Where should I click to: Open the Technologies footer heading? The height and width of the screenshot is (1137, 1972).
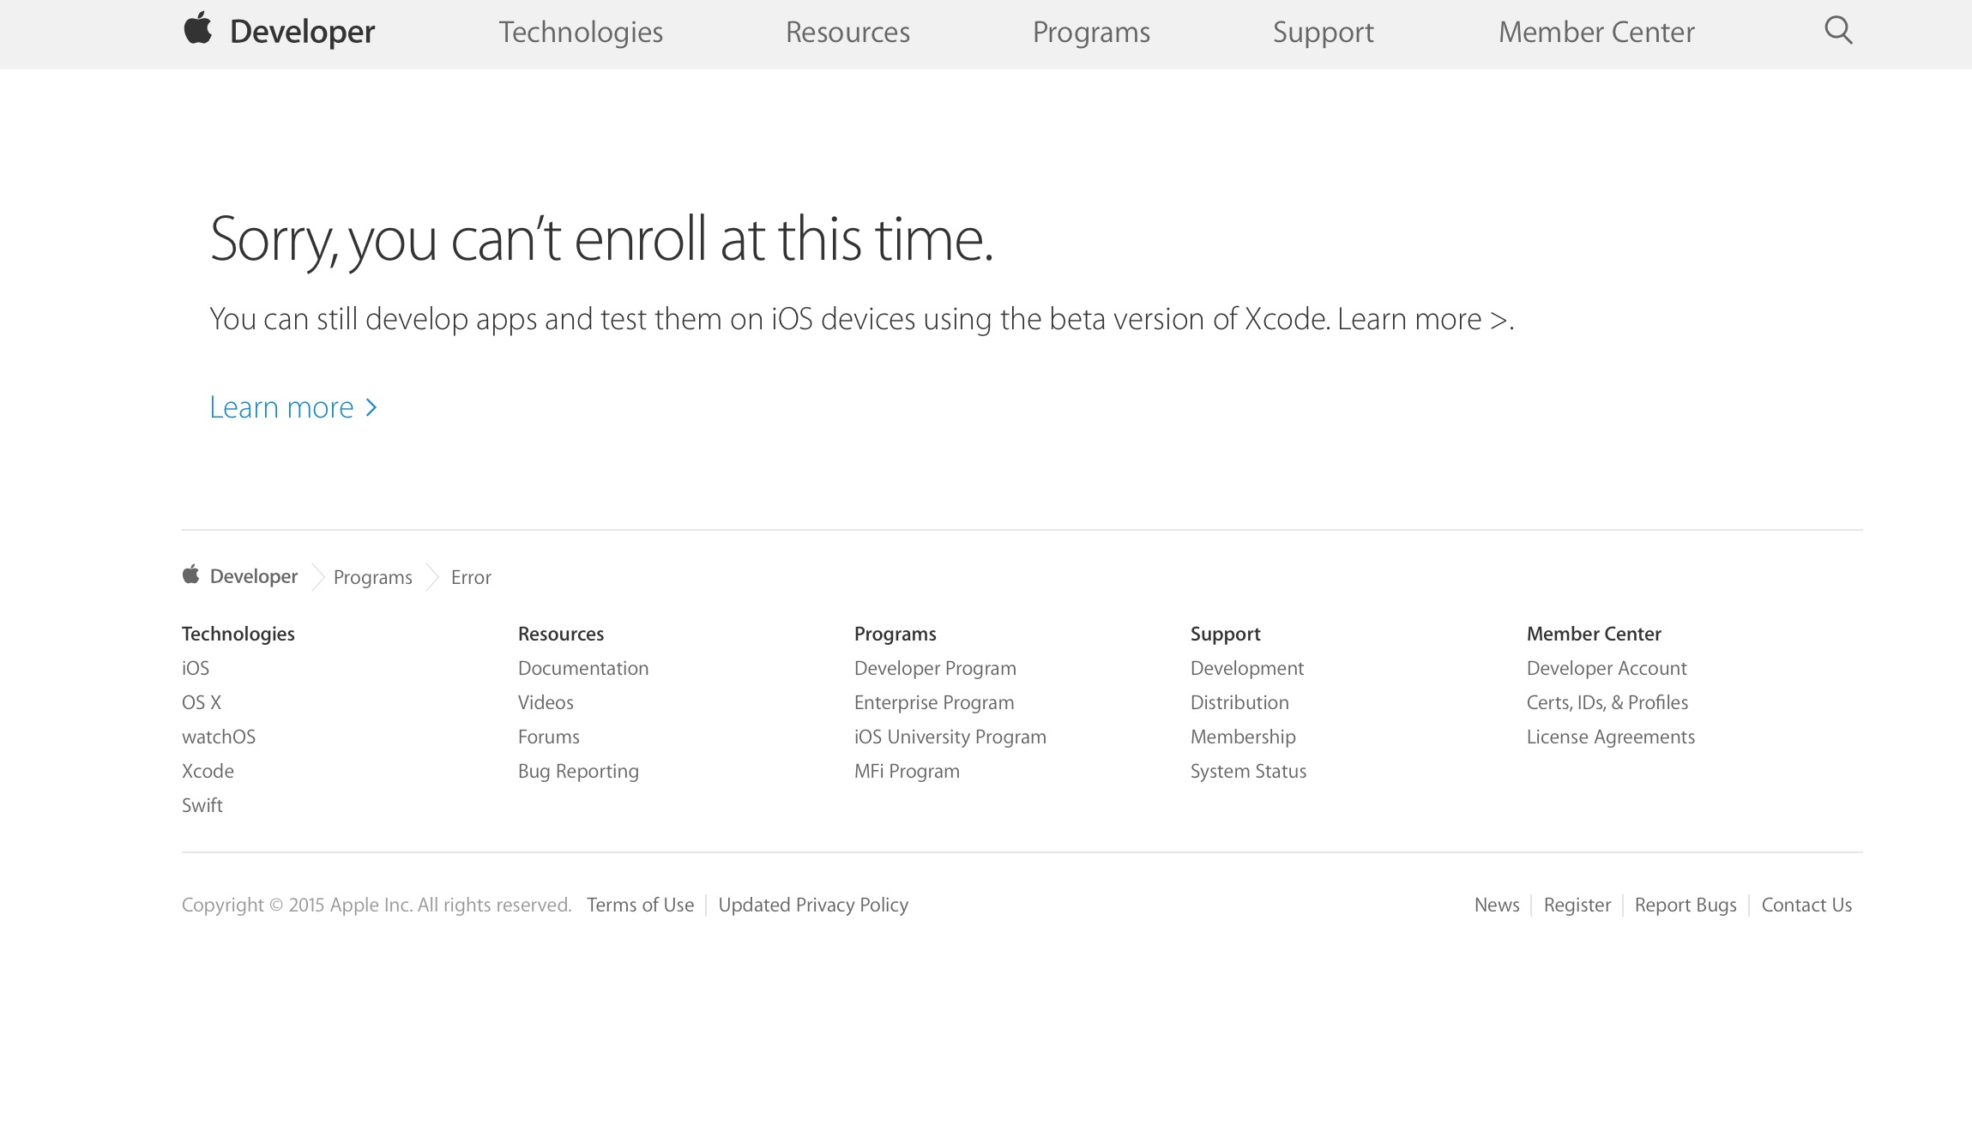[238, 634]
